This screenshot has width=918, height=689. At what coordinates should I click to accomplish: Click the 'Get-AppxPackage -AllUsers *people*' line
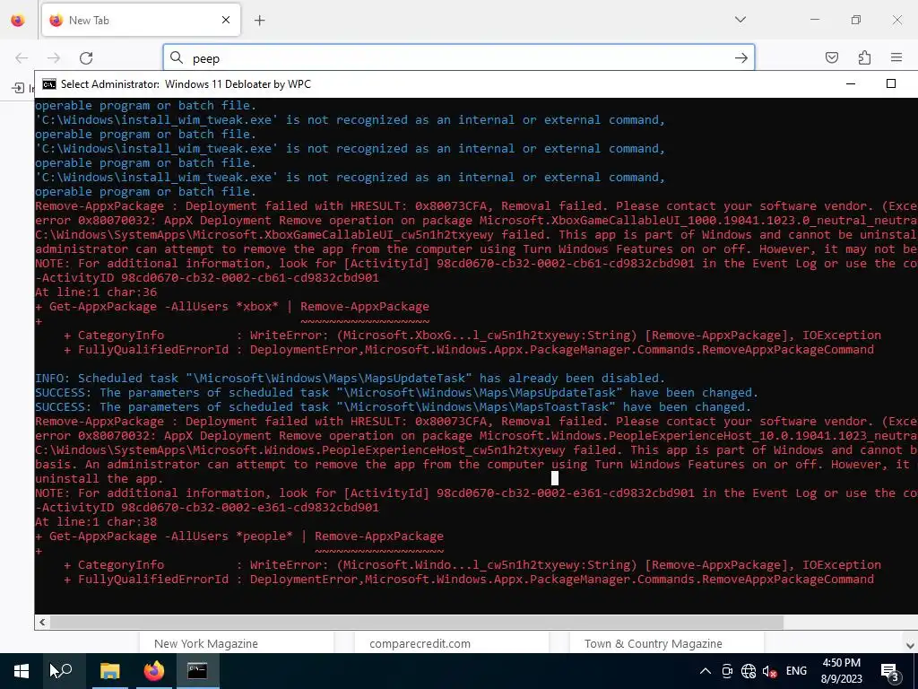coord(239,536)
